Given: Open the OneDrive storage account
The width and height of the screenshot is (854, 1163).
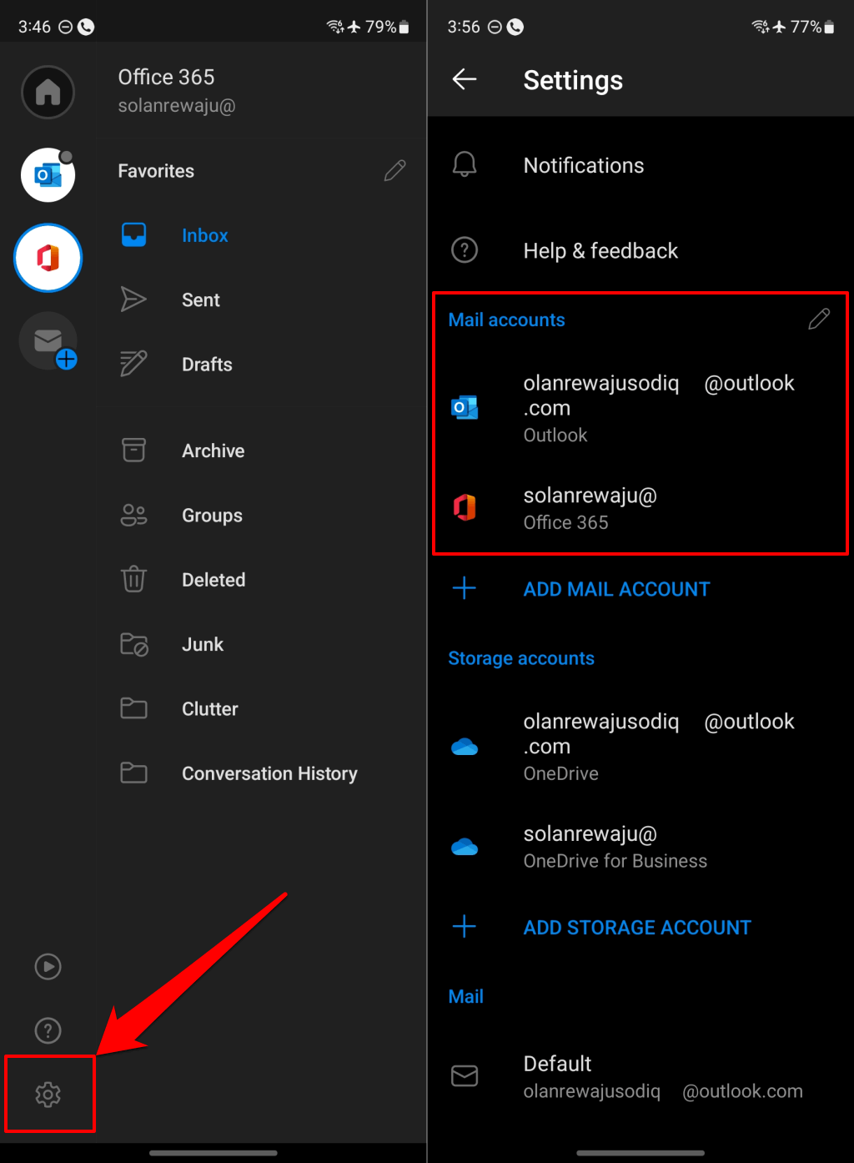Looking at the screenshot, I should click(640, 747).
